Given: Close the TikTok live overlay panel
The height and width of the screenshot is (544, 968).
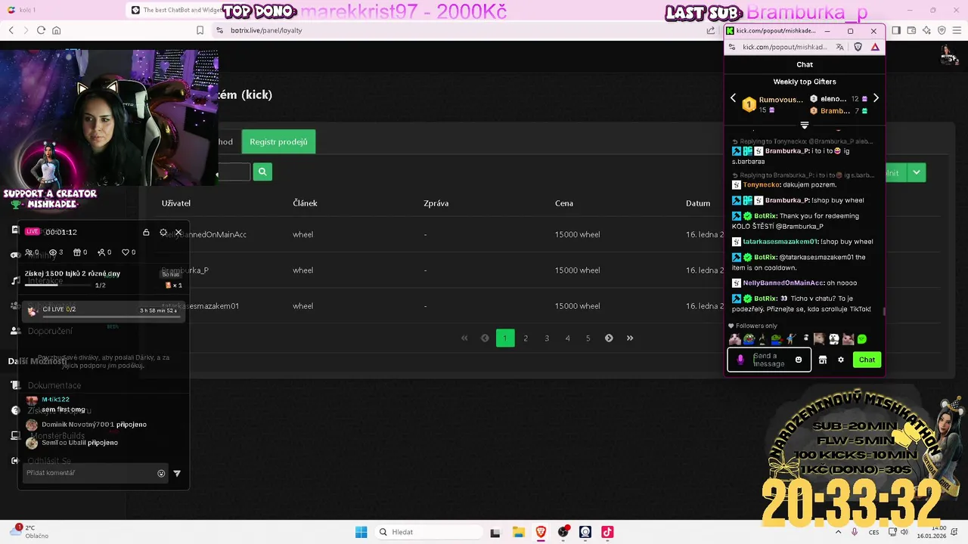Looking at the screenshot, I should 178,232.
